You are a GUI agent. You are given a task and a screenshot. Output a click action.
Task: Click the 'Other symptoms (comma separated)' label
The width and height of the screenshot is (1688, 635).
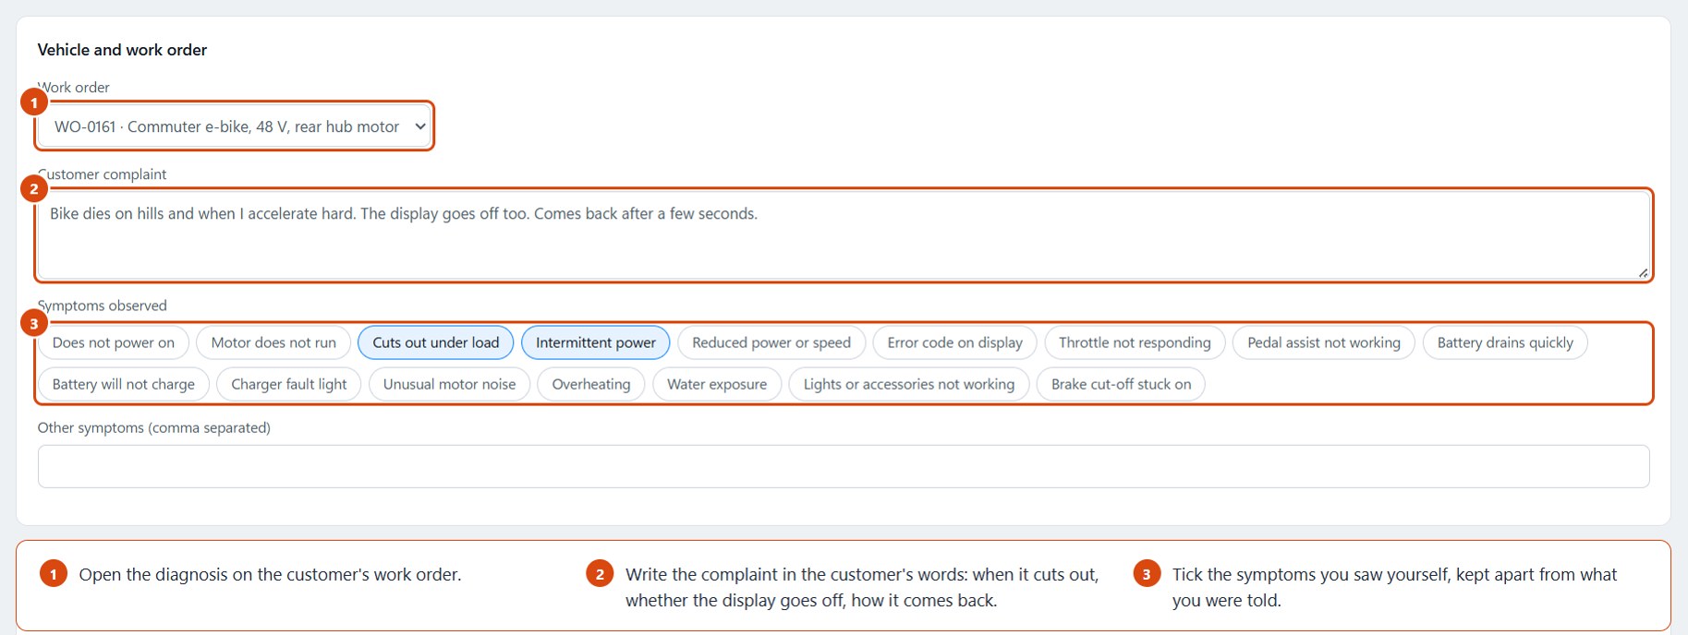tap(154, 427)
